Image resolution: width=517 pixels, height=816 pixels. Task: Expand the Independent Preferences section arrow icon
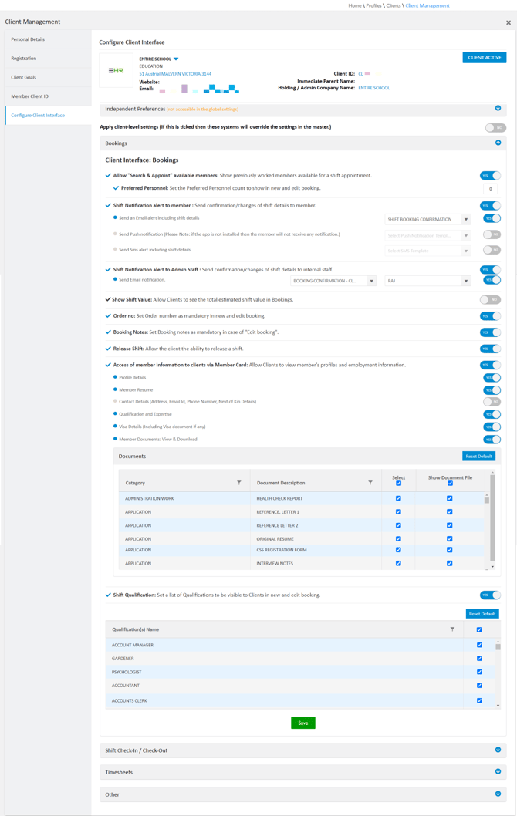[498, 108]
